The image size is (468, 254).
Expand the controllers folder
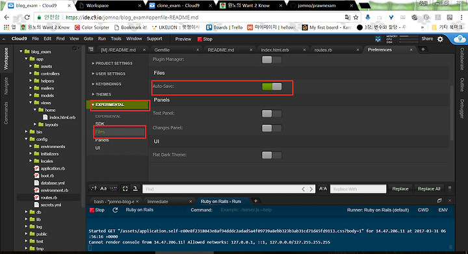tap(31, 73)
